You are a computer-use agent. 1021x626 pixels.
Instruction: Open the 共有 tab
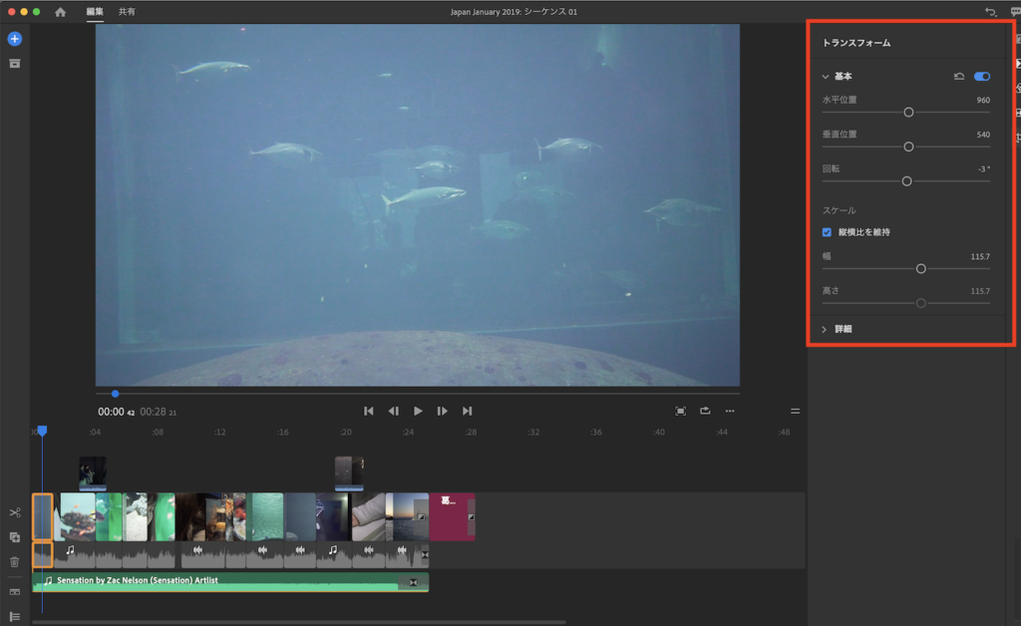pyautogui.click(x=127, y=12)
